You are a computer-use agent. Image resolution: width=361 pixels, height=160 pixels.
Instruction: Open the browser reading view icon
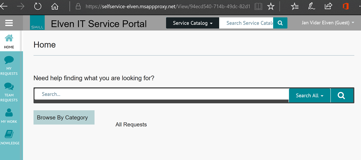[x=258, y=6]
